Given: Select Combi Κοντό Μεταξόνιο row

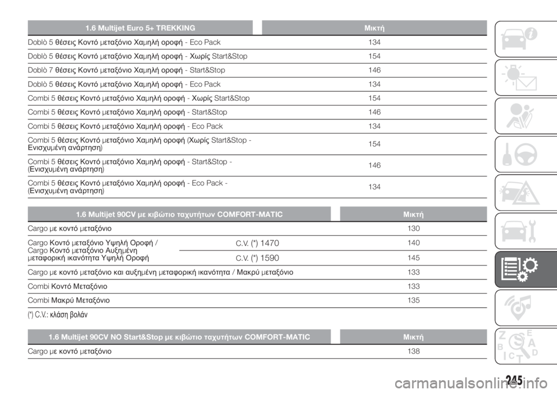Looking at the screenshot, I should coord(257,286).
